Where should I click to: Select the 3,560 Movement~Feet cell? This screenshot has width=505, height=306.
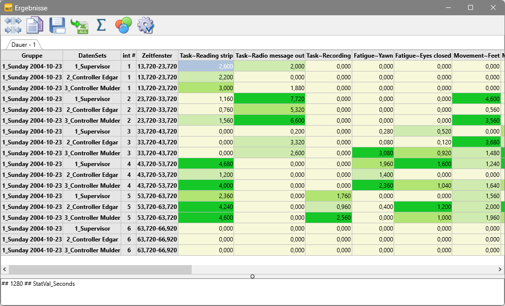coord(476,120)
